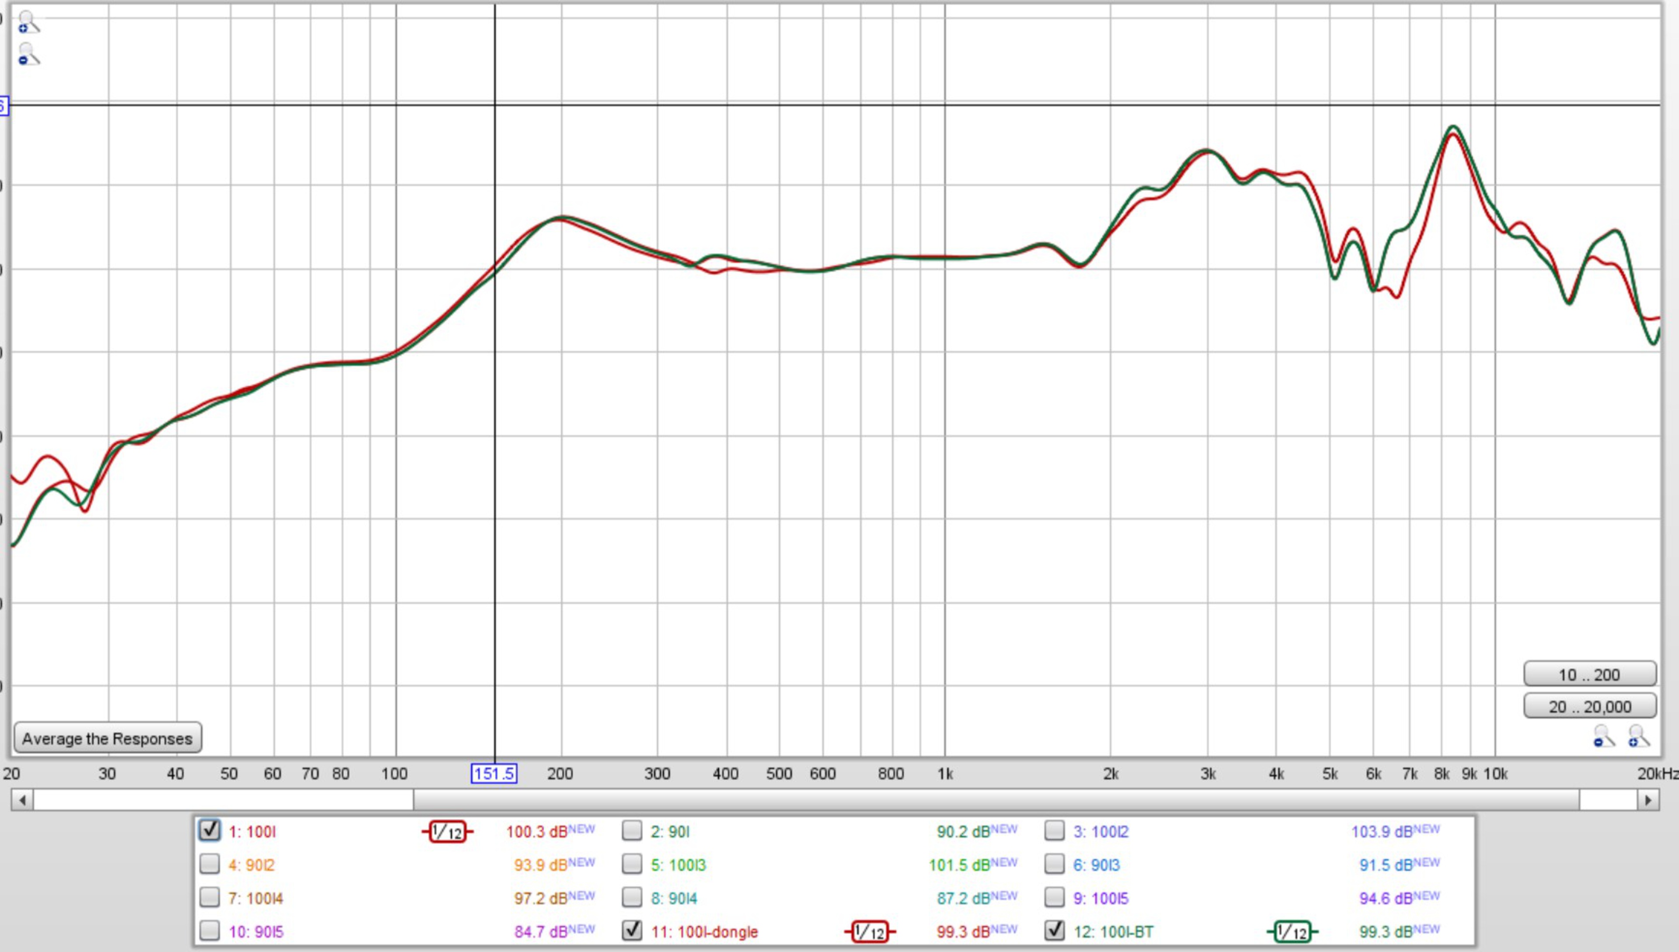The width and height of the screenshot is (1679, 952).
Task: Click horizontal zoom-in magnifier near frequency axis
Action: pos(1639,737)
